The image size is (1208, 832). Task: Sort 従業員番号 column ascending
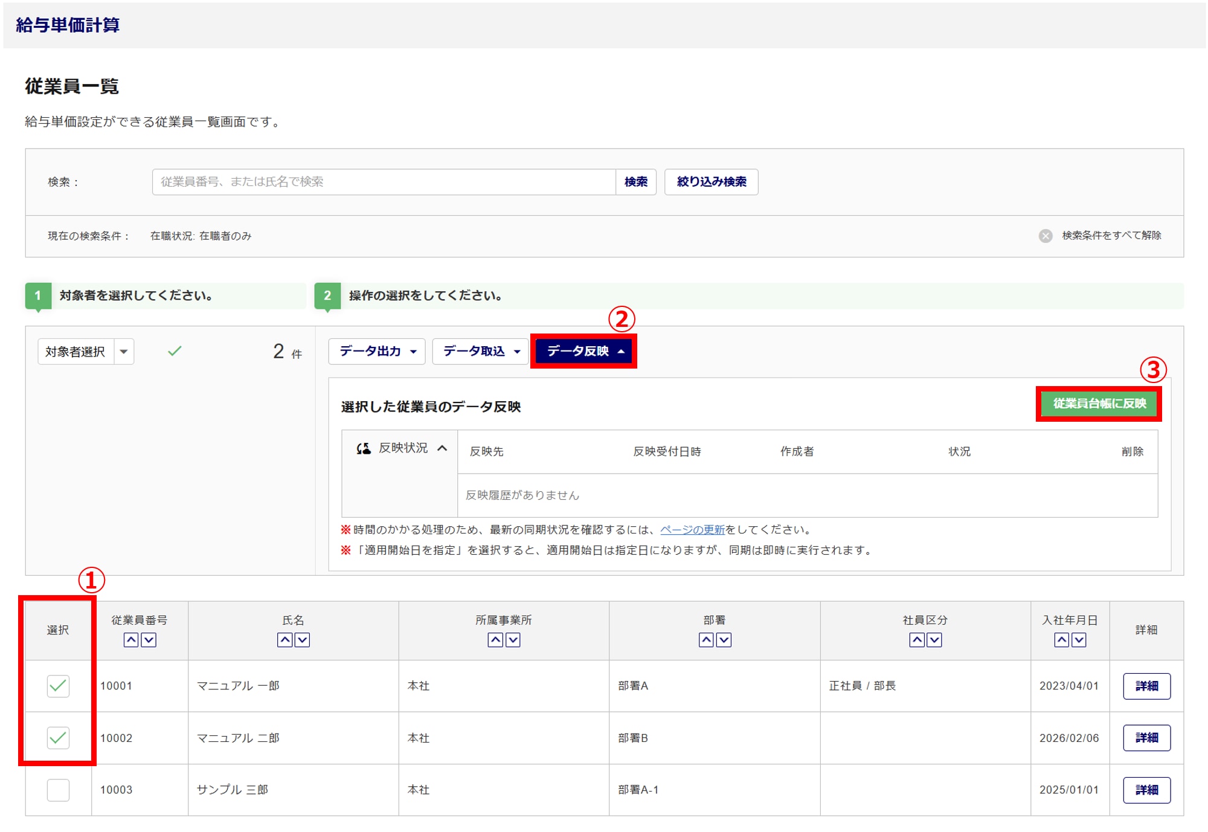(x=131, y=640)
